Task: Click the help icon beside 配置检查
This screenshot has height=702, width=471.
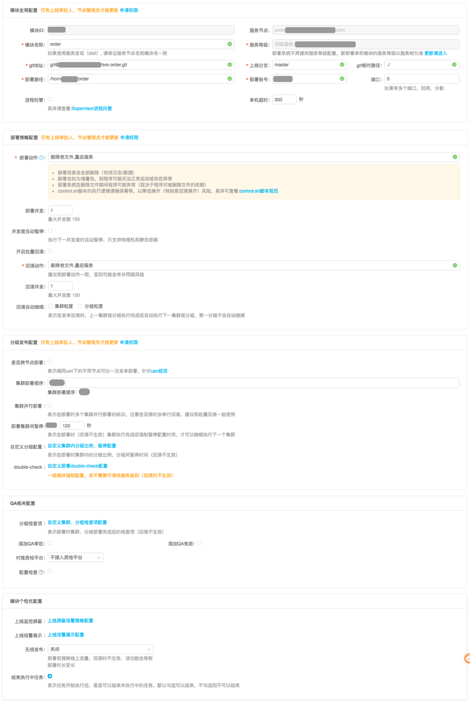Action: click(x=42, y=572)
